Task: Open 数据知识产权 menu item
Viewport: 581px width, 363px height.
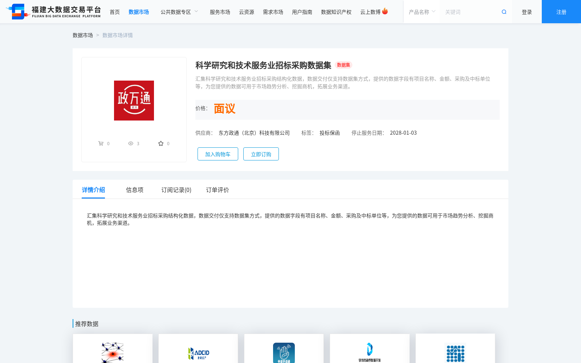Action: tap(336, 12)
